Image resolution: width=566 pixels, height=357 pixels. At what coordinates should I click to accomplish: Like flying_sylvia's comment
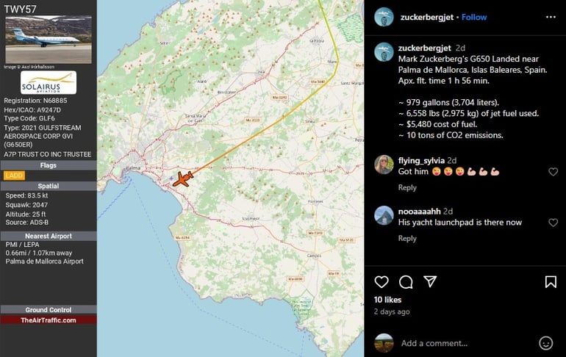click(x=553, y=172)
